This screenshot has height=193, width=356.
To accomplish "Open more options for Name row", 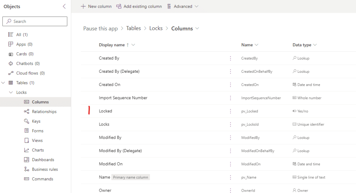I will tap(230, 177).
